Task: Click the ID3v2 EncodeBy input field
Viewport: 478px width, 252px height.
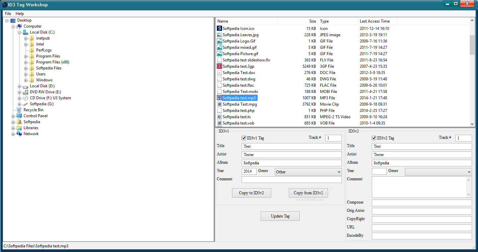Action: click(422, 236)
